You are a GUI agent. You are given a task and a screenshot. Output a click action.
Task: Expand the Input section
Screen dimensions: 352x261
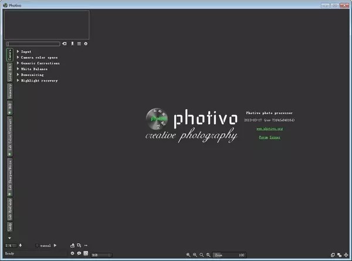tap(24, 52)
